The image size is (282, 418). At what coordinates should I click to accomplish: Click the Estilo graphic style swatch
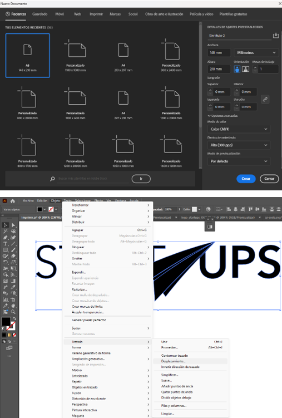coord(195,209)
